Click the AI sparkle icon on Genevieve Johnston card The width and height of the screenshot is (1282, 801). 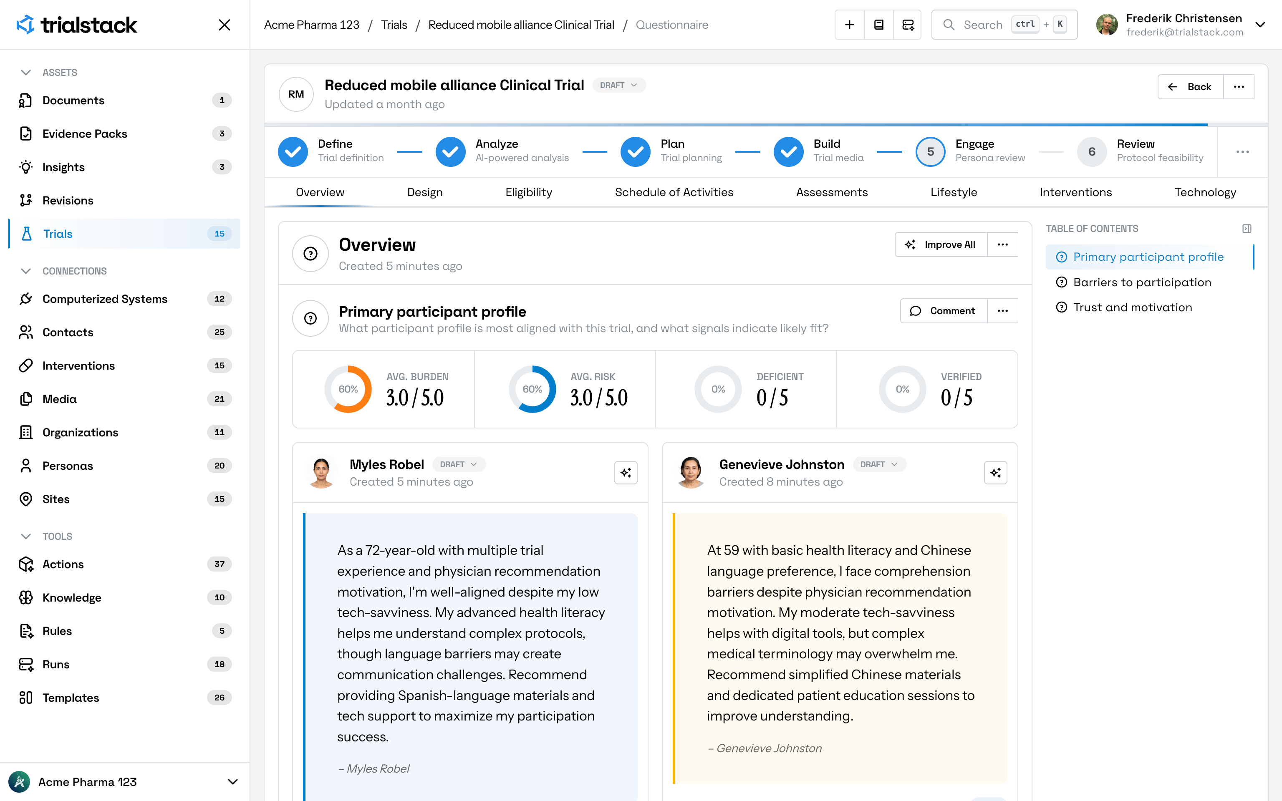(x=995, y=473)
